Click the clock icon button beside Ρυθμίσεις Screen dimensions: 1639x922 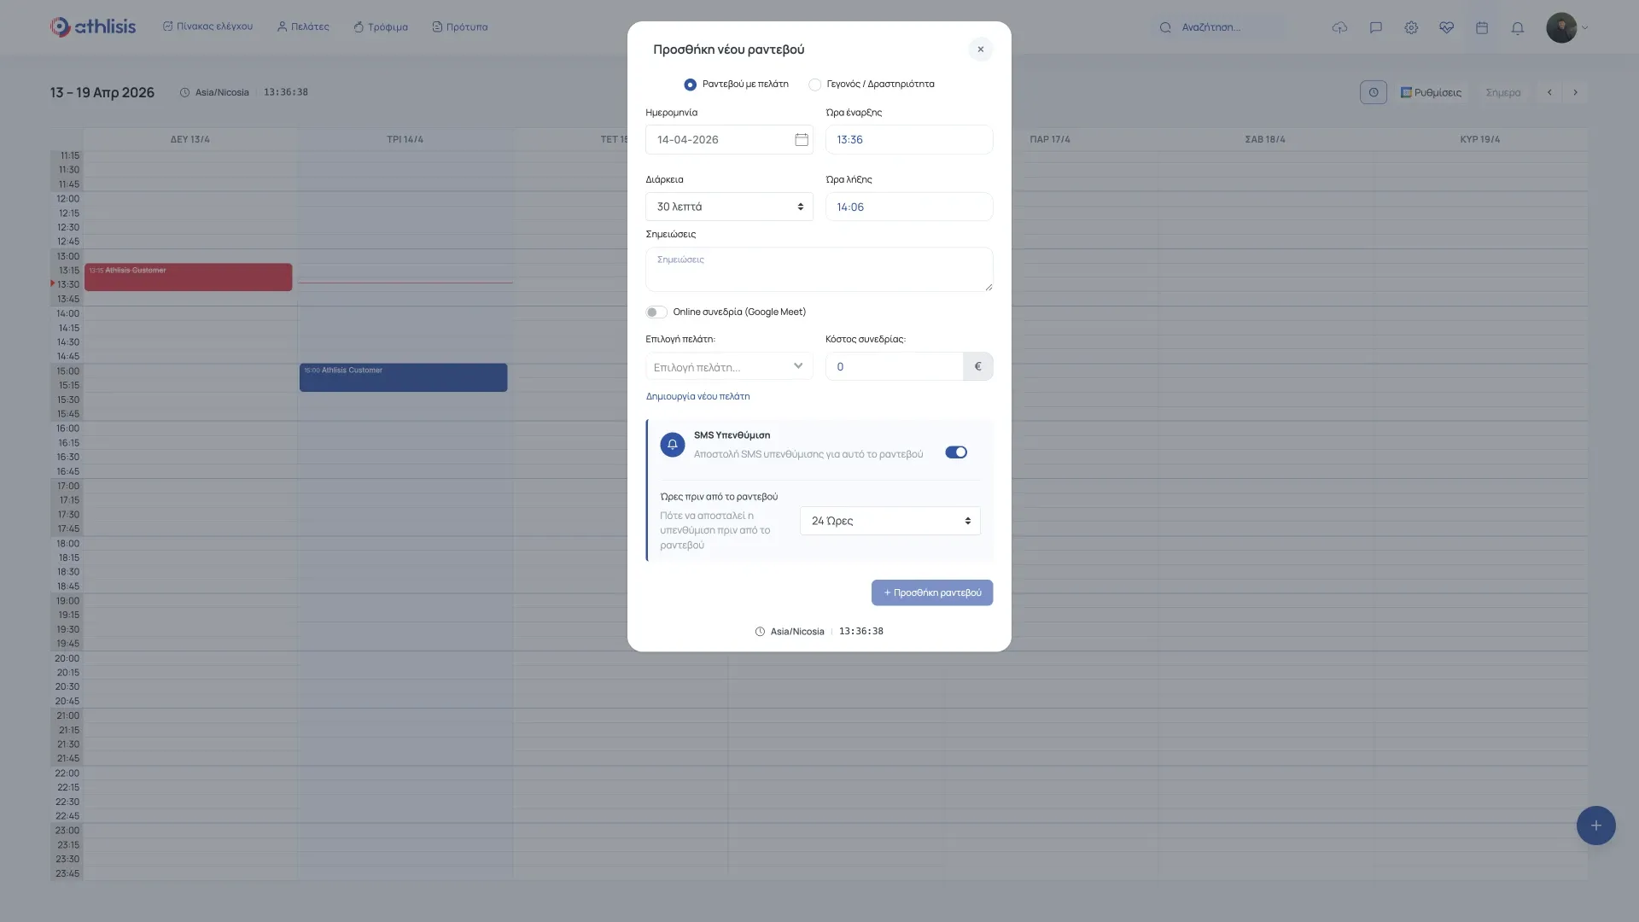(1373, 92)
